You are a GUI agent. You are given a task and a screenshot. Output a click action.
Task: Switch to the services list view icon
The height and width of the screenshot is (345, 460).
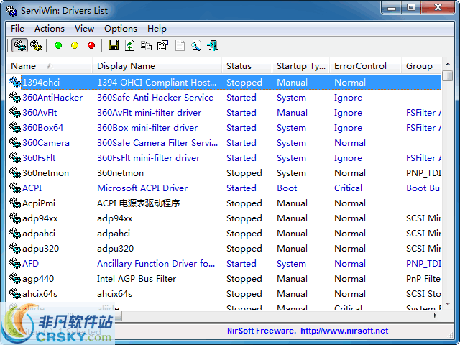pyautogui.click(x=36, y=45)
